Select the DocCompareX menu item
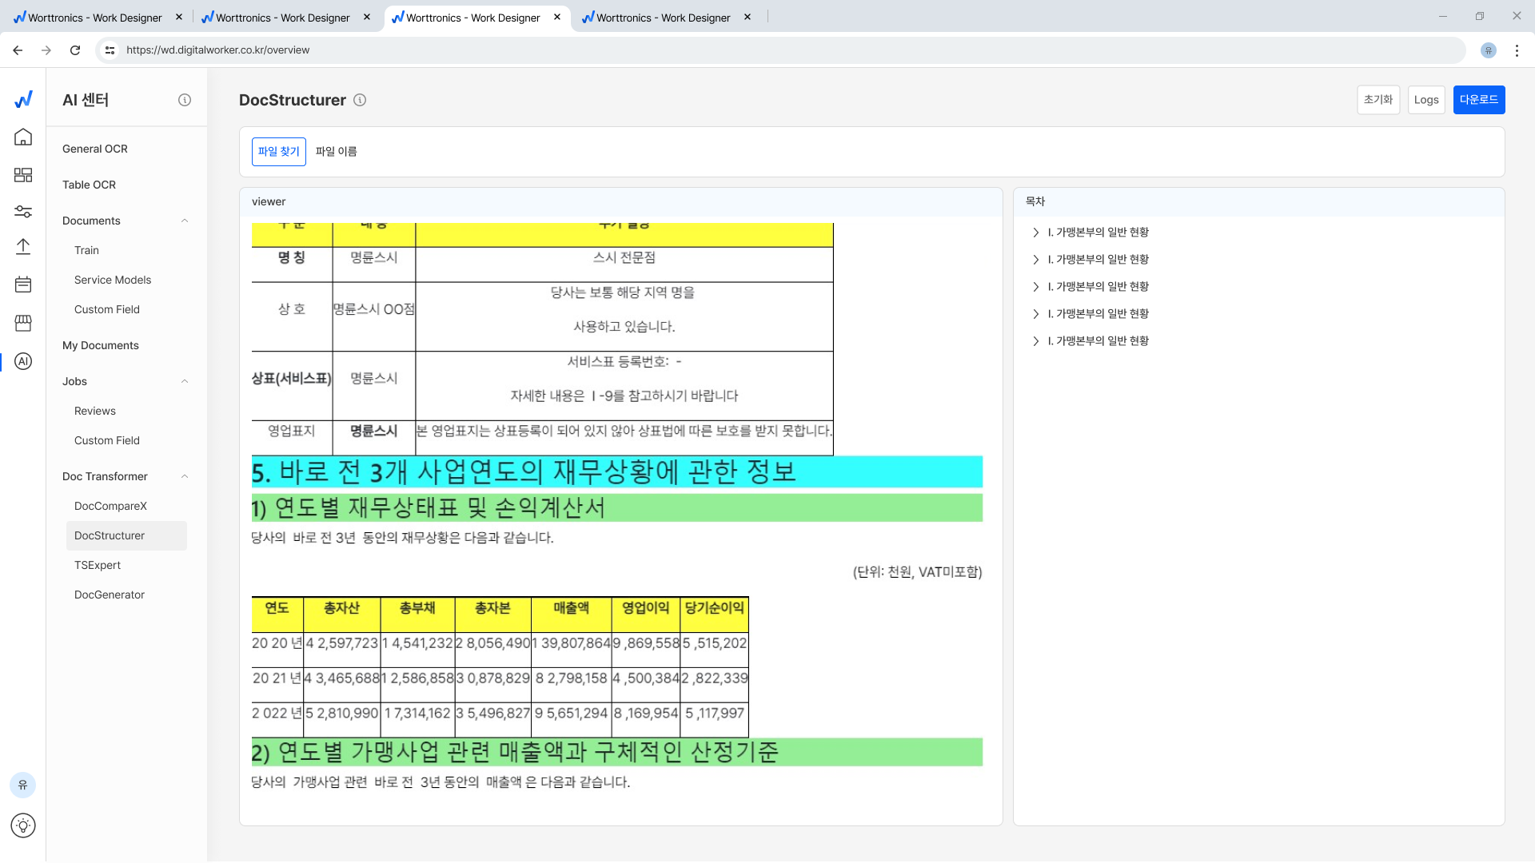 [110, 506]
